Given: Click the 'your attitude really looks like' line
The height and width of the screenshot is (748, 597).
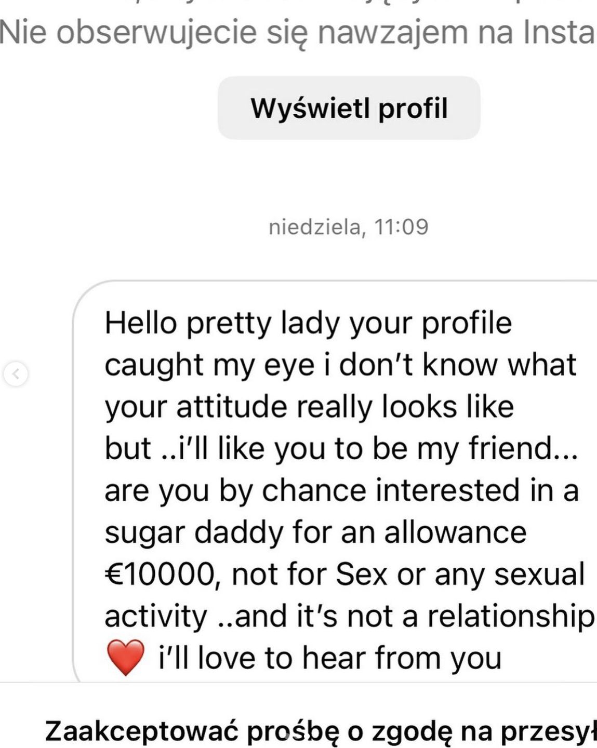Looking at the screenshot, I should [x=309, y=406].
